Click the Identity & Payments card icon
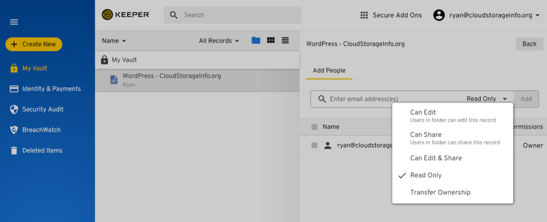The image size is (547, 222). click(x=14, y=89)
